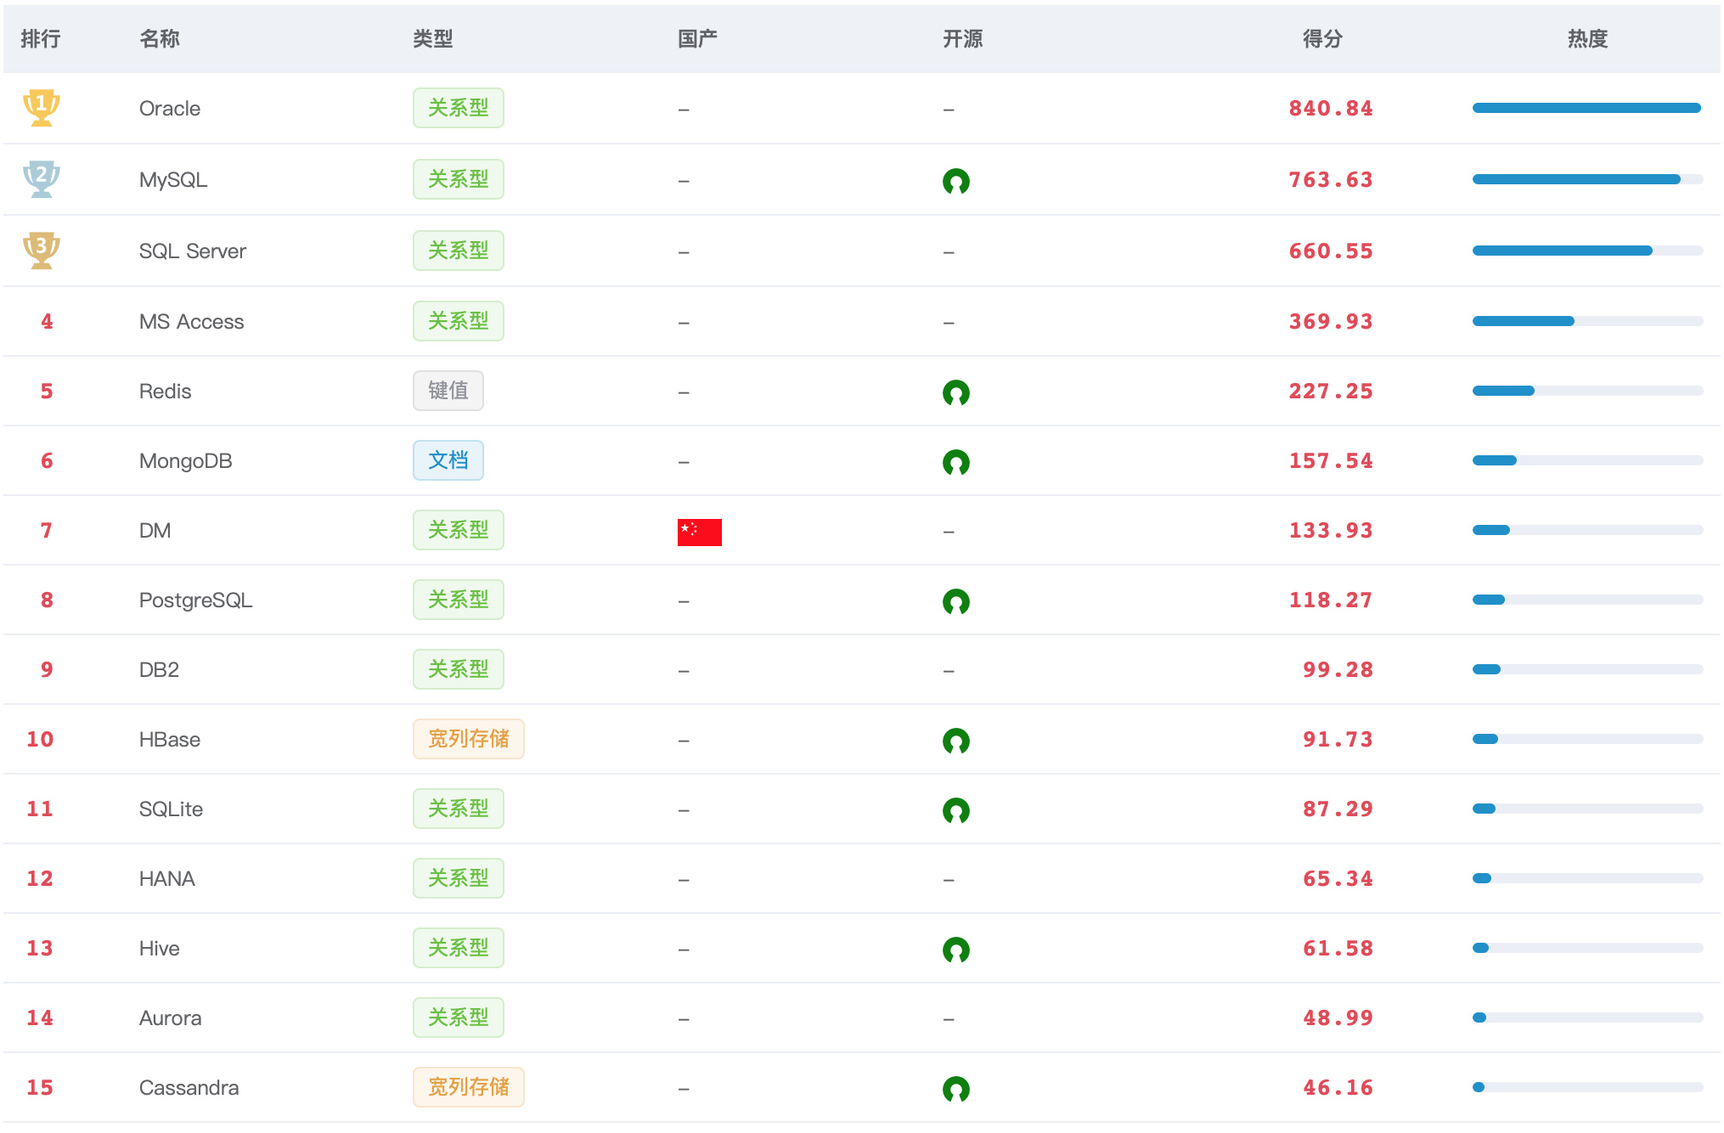Screen dimensions: 1724x1133
Task: Click the silver second-place trophy icon
Action: tap(41, 179)
